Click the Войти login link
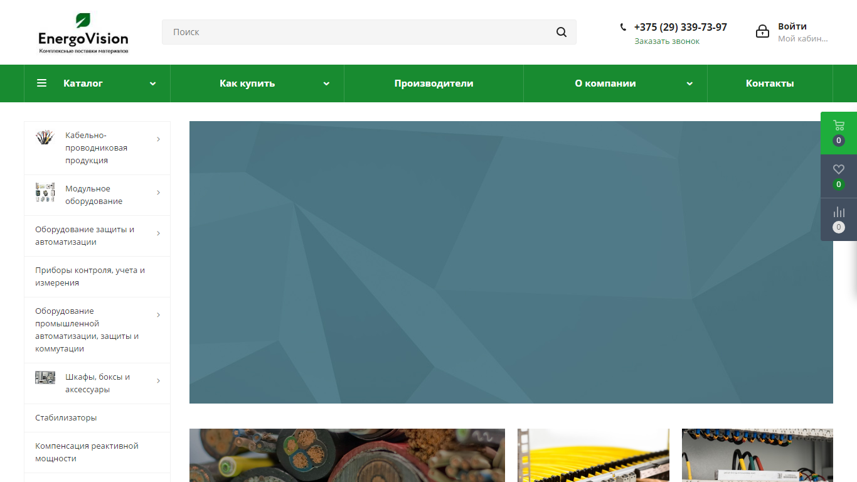Viewport: 857px width, 482px height. pos(792,26)
